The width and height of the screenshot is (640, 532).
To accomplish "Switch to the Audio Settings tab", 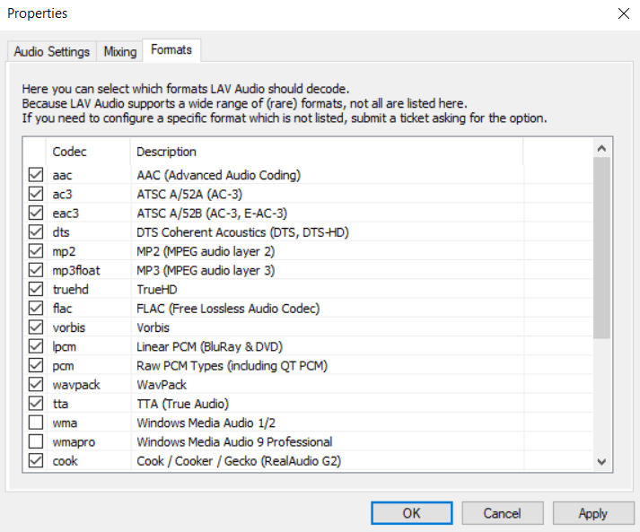I will click(x=52, y=52).
